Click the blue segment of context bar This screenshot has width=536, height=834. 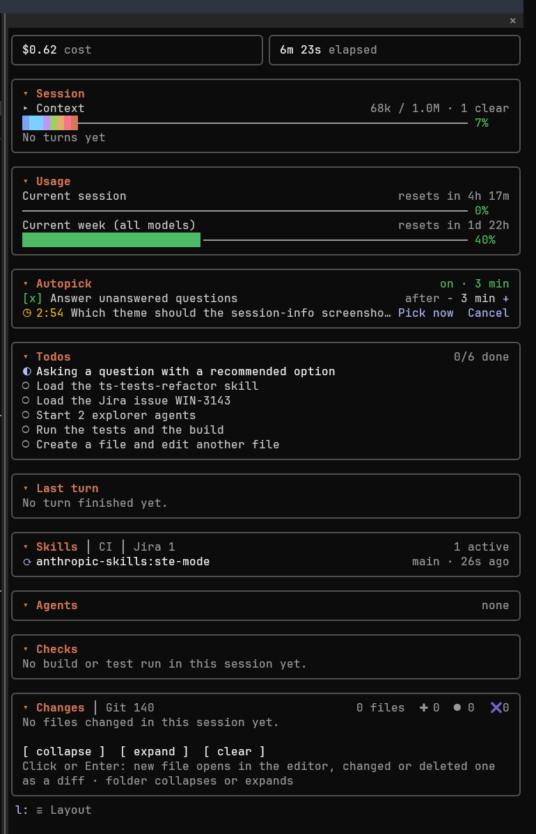tap(26, 123)
